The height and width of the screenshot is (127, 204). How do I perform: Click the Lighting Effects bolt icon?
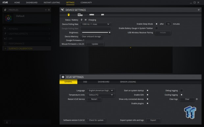[x=5, y=34]
